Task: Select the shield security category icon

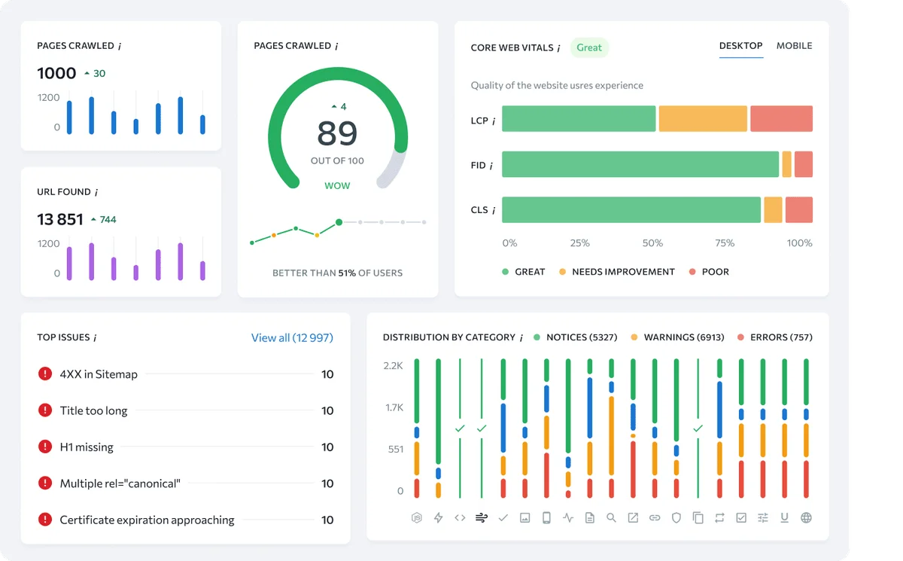Action: pyautogui.click(x=676, y=518)
